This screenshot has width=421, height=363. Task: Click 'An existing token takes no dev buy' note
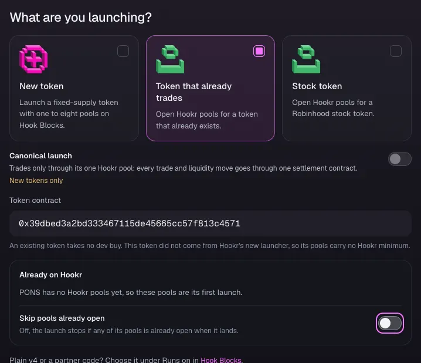(x=210, y=246)
